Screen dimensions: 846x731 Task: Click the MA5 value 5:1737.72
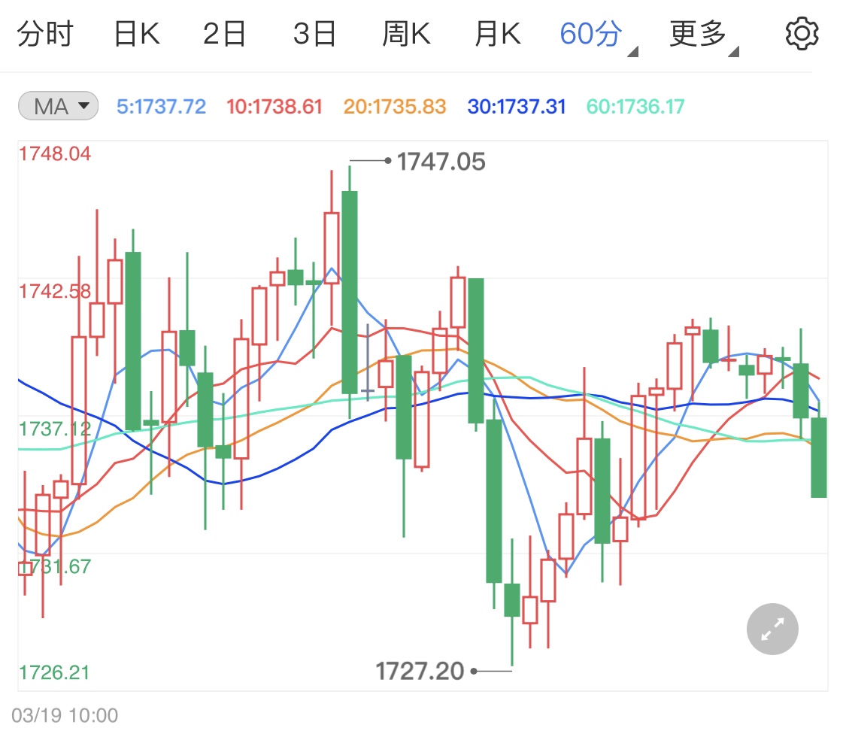coord(162,107)
